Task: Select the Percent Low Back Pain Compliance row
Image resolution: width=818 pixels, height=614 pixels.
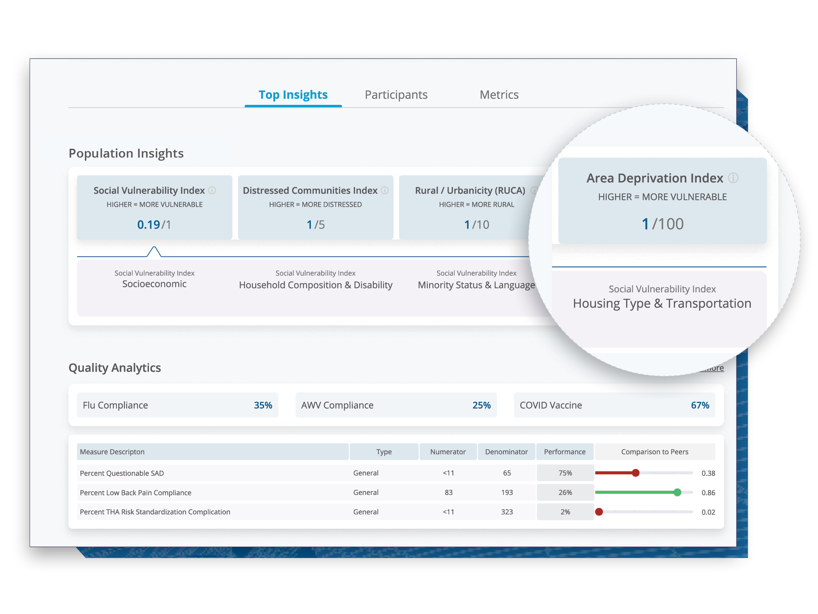Action: [x=136, y=493]
